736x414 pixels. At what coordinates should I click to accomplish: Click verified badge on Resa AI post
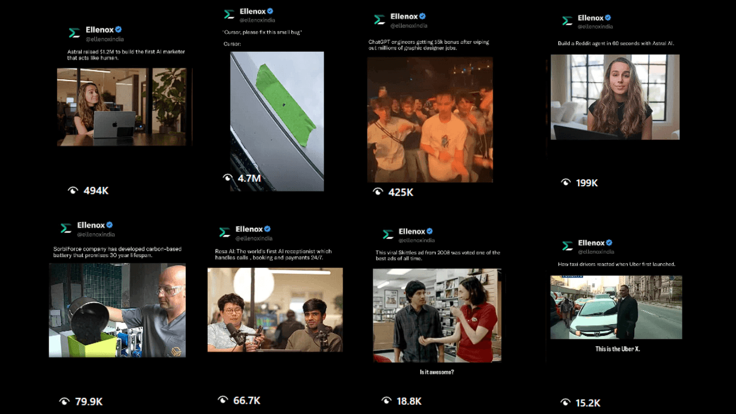[x=267, y=229]
